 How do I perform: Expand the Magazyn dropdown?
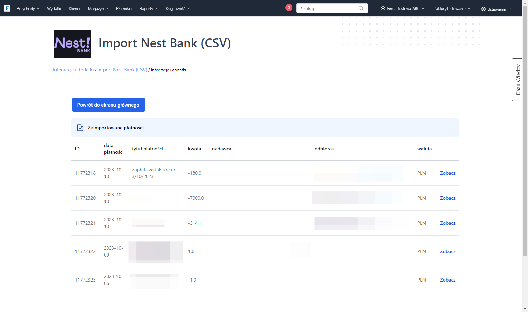click(x=98, y=8)
